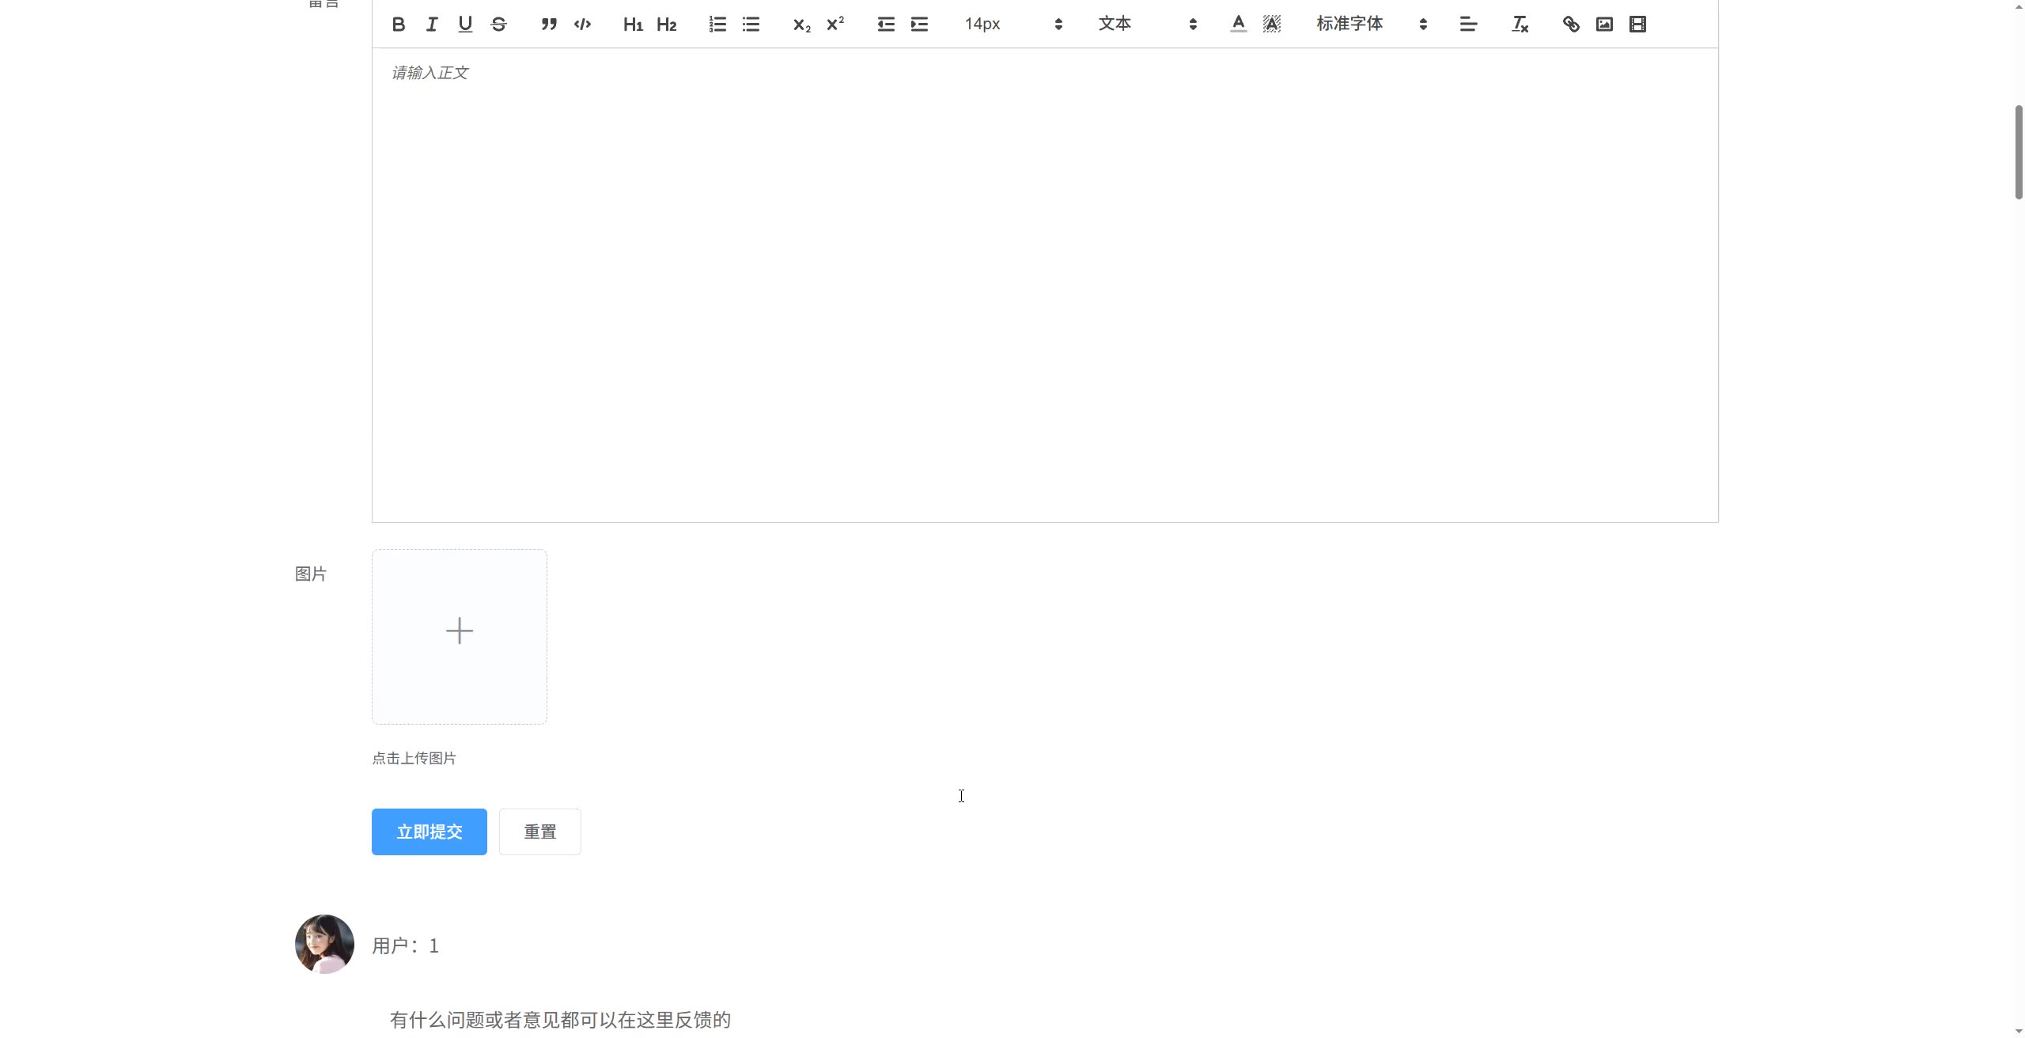Insert a hyperlink via link icon

point(1571,25)
